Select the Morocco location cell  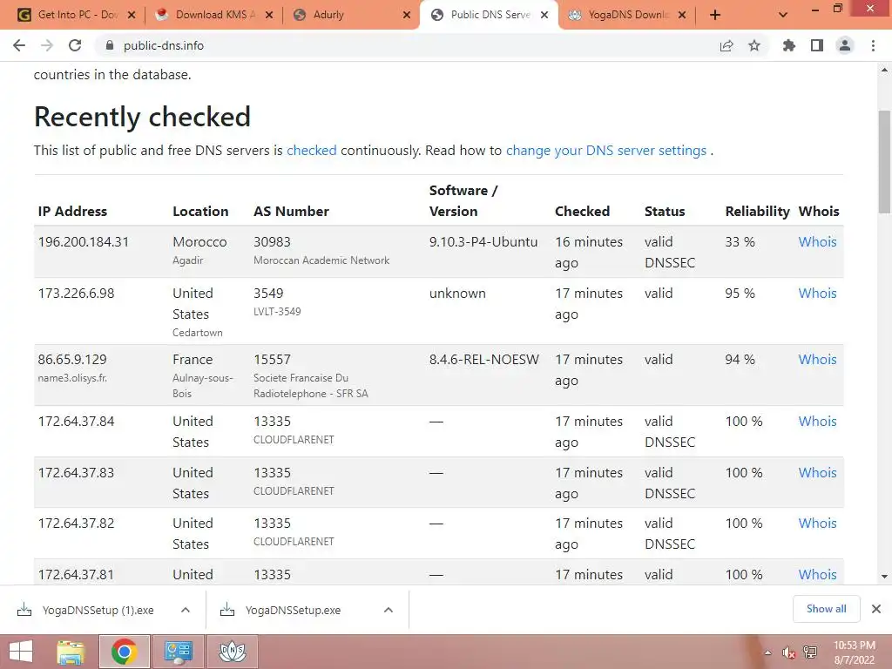tap(199, 250)
